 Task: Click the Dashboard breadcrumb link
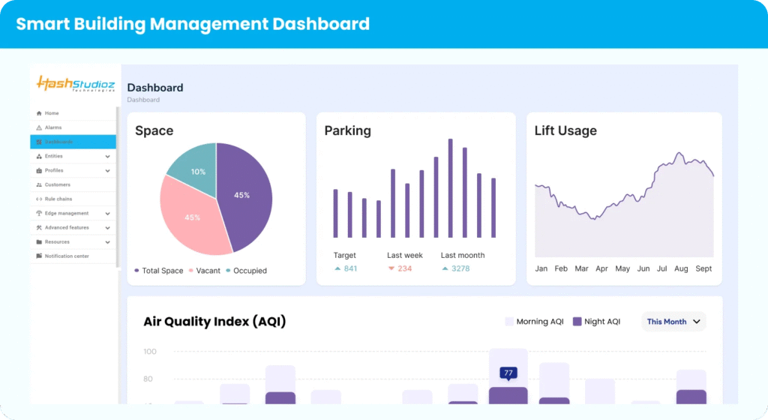point(143,100)
